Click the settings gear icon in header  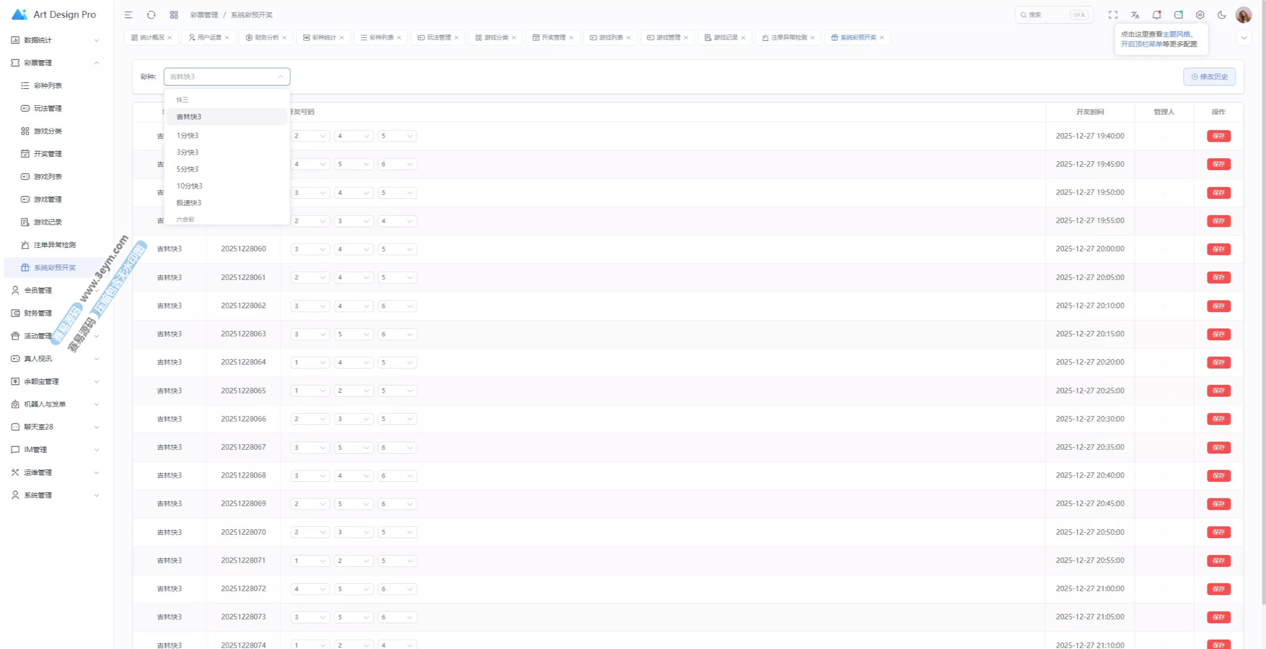pos(1200,15)
